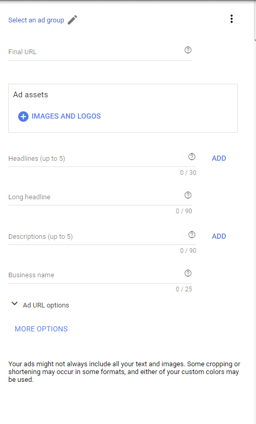Screen dimensions: 256x424
Task: Open the Final URL help icon
Action: [x=188, y=50]
